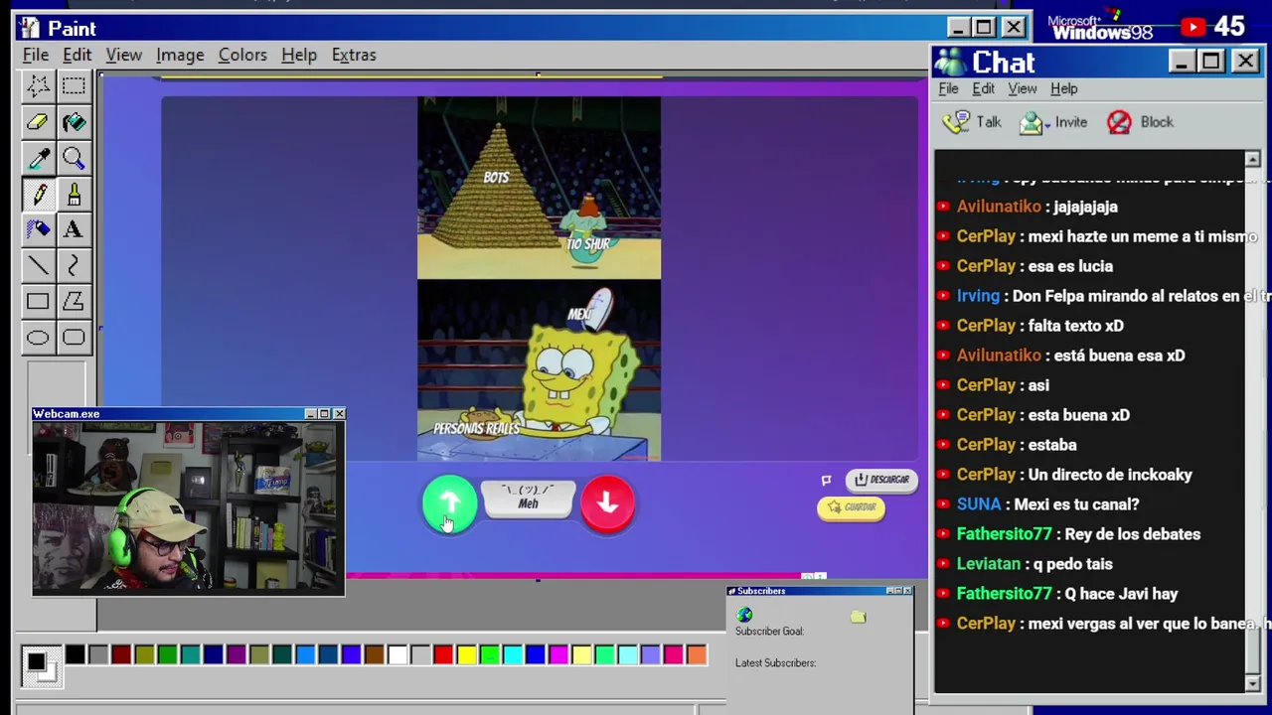
Task: Open the Chat window View menu
Action: pos(1022,88)
